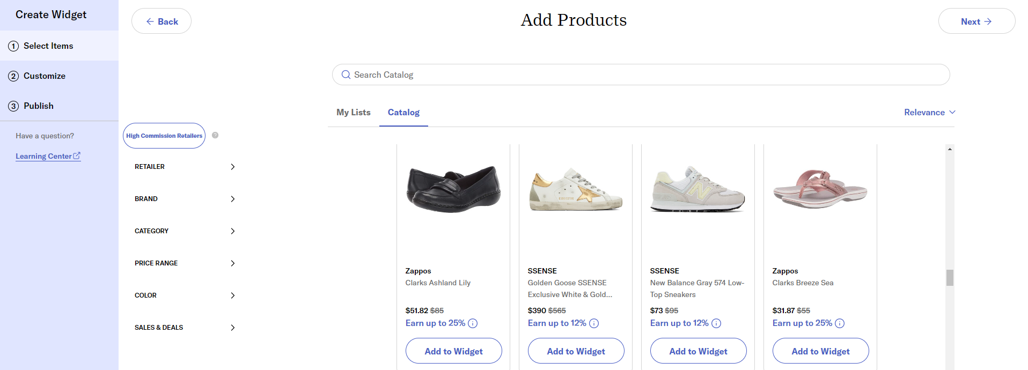Click the search magnifier icon in Search Catalog
Image resolution: width=1028 pixels, height=370 pixels.
(346, 75)
